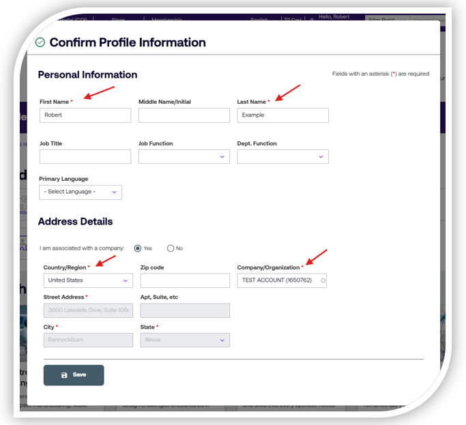Select the Yes company association radio
466x425 pixels.
click(138, 248)
